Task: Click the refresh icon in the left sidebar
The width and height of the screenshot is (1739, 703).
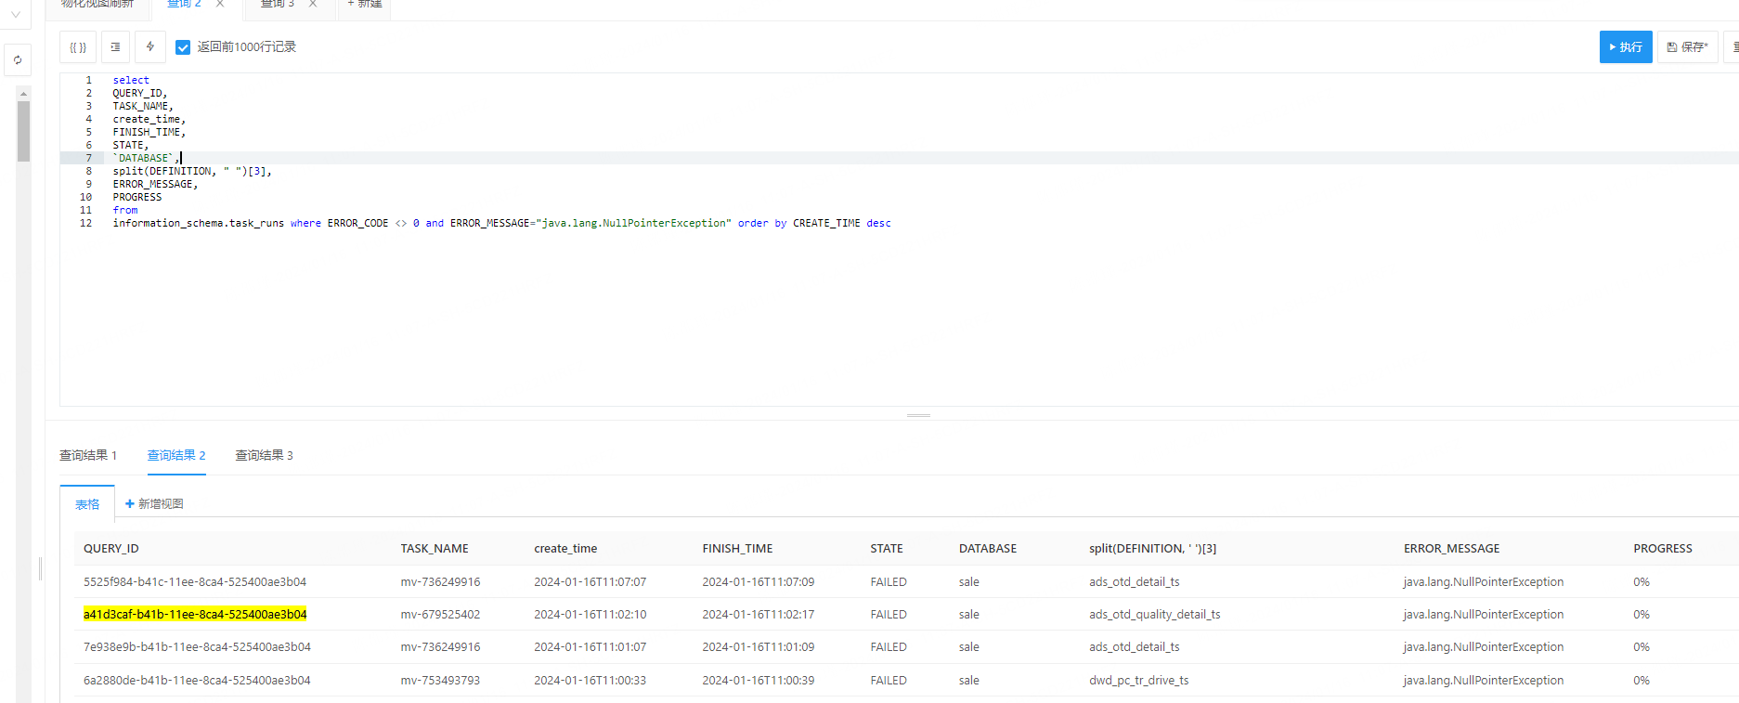Action: pyautogui.click(x=17, y=60)
